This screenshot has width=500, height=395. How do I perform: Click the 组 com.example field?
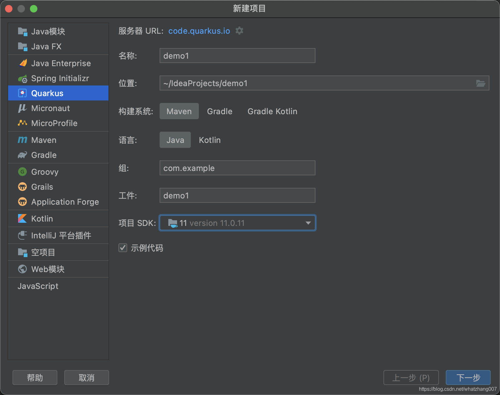tap(238, 168)
